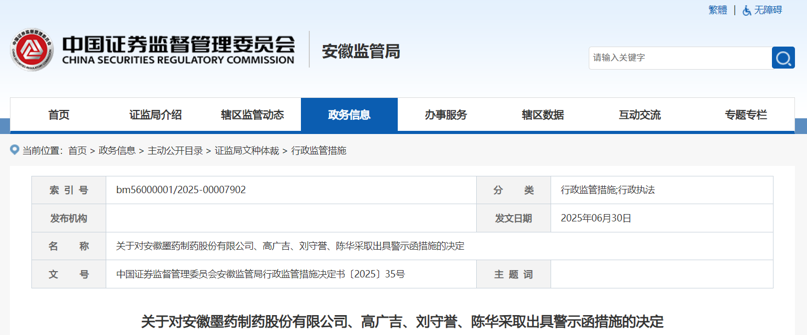Image resolution: width=807 pixels, height=335 pixels.
Task: Open 无障碍 accessibility mode link
Action: pos(768,10)
